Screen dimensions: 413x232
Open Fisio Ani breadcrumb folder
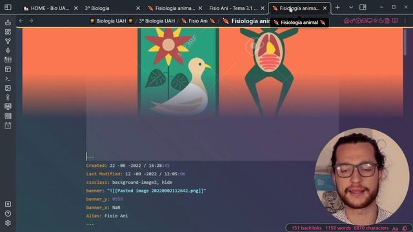[198, 21]
